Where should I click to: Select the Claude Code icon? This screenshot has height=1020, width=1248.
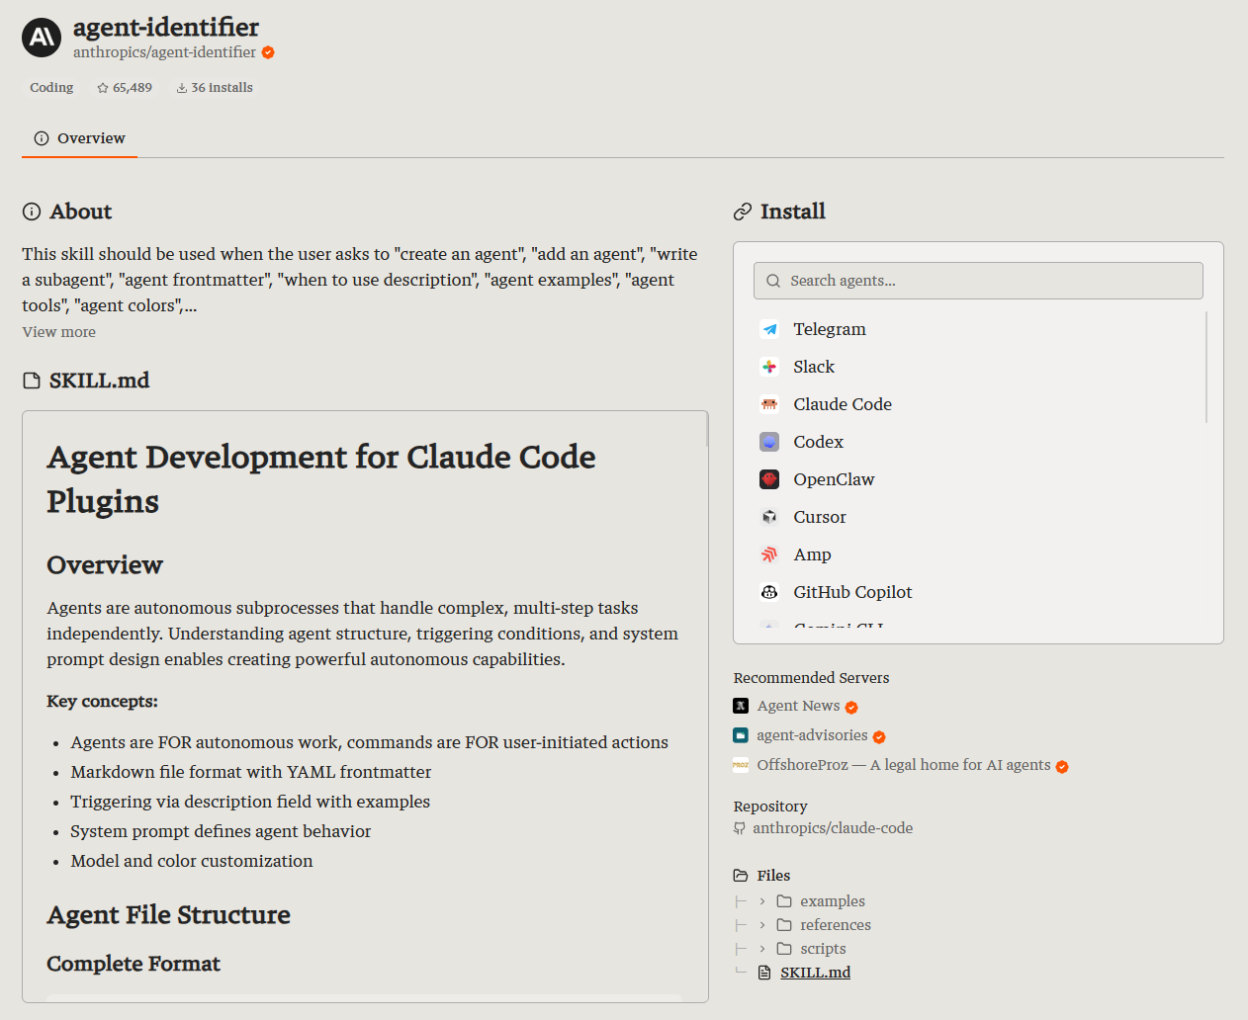pos(769,404)
